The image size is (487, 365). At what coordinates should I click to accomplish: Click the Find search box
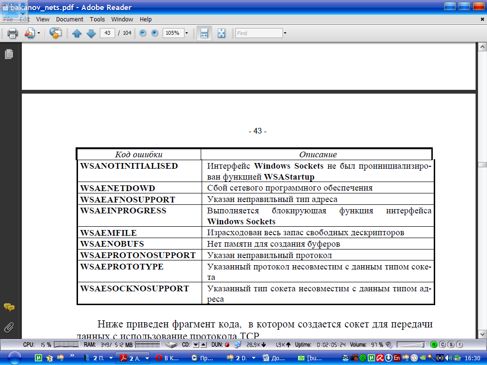(259, 33)
